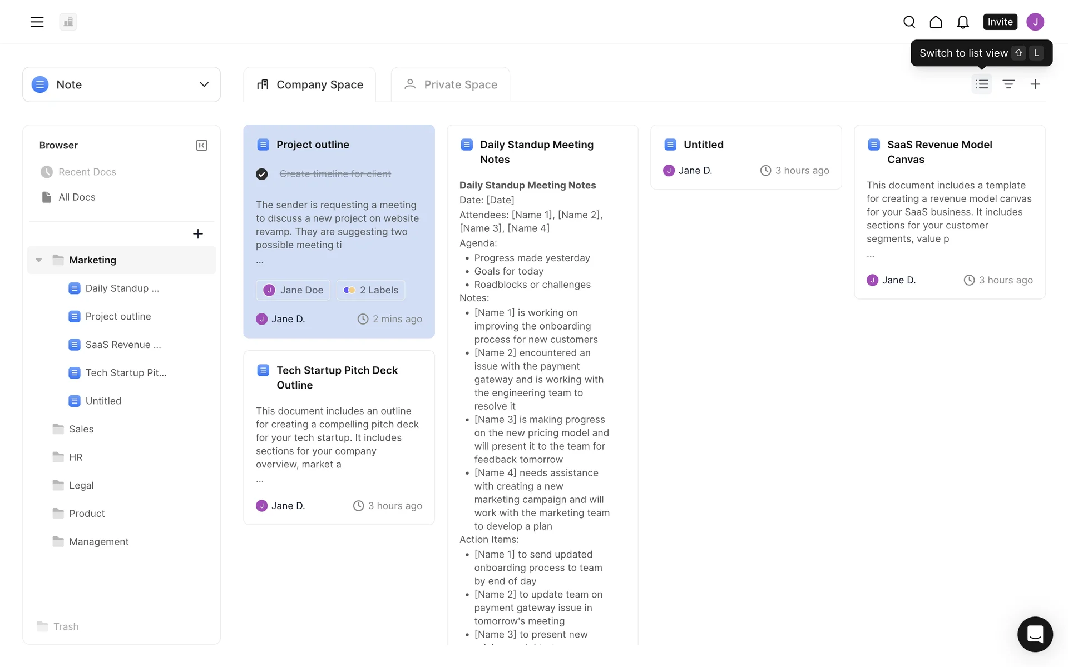Click the 2 Labels color tag
Screen dimensions: 1068x667
pos(370,290)
